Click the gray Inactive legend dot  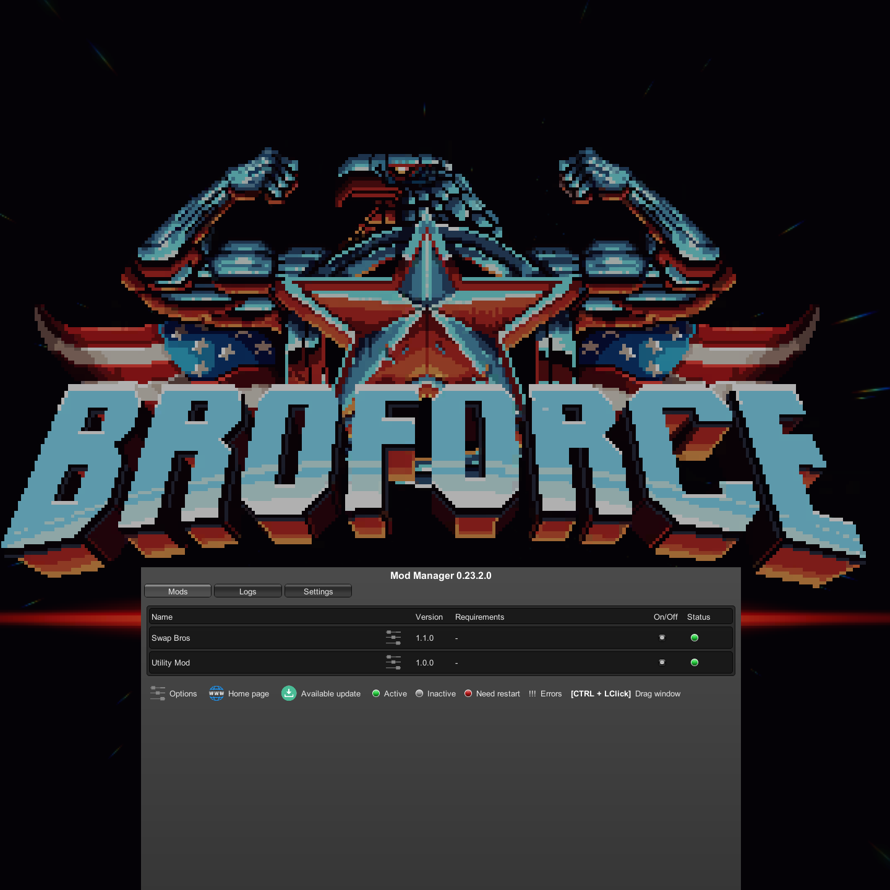pos(419,693)
